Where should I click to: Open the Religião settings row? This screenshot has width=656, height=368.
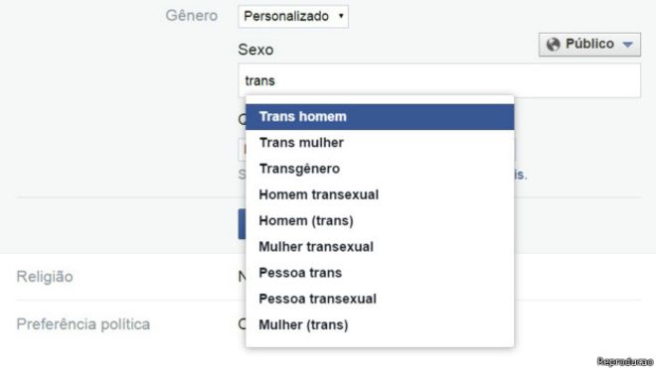(x=328, y=277)
